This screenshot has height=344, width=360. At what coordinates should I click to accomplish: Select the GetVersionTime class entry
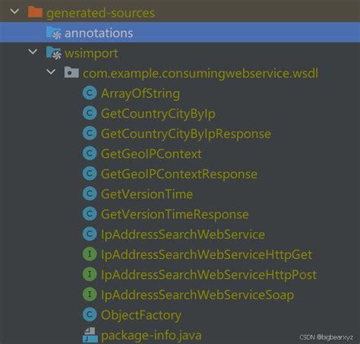pos(147,194)
